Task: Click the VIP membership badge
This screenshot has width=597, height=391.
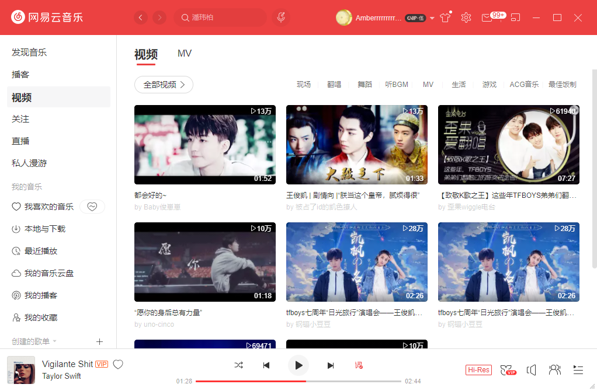Action: tap(415, 18)
